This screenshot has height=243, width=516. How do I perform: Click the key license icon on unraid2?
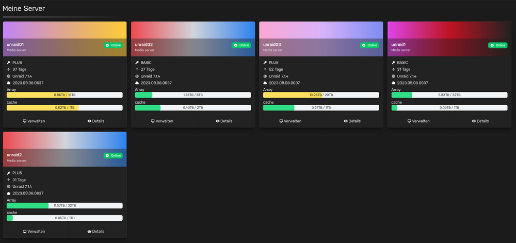coord(9,173)
